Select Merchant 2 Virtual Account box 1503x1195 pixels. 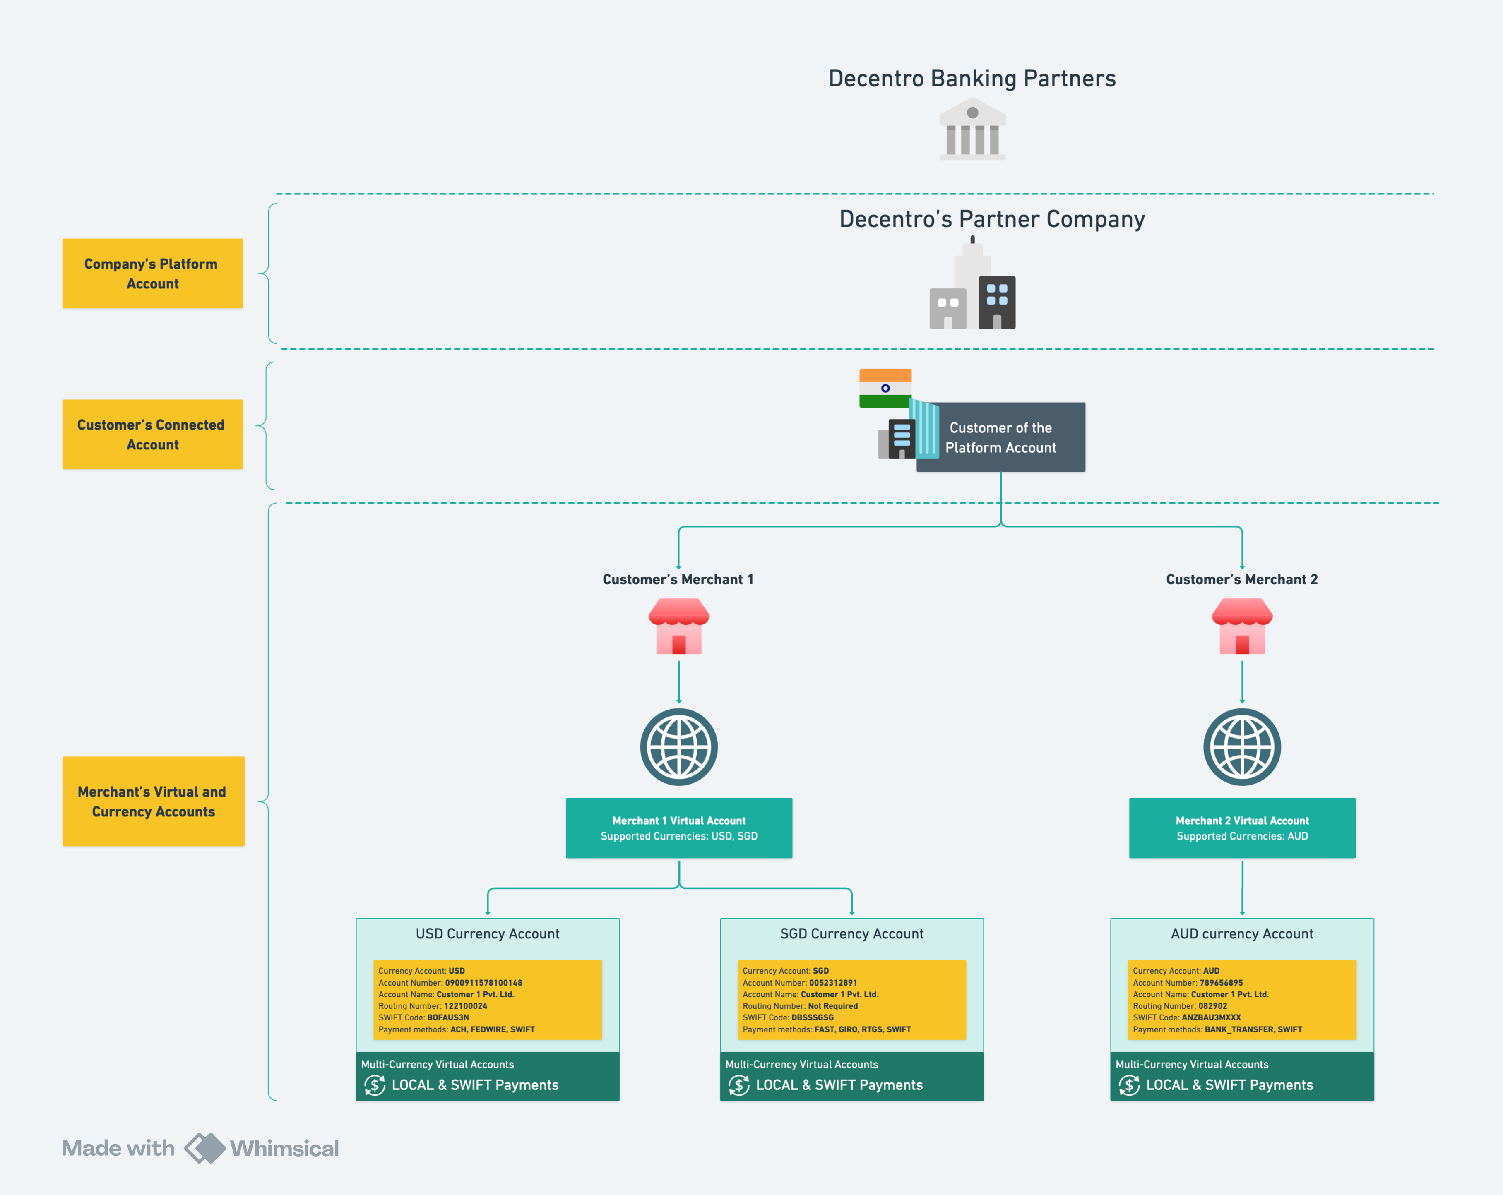[1241, 828]
